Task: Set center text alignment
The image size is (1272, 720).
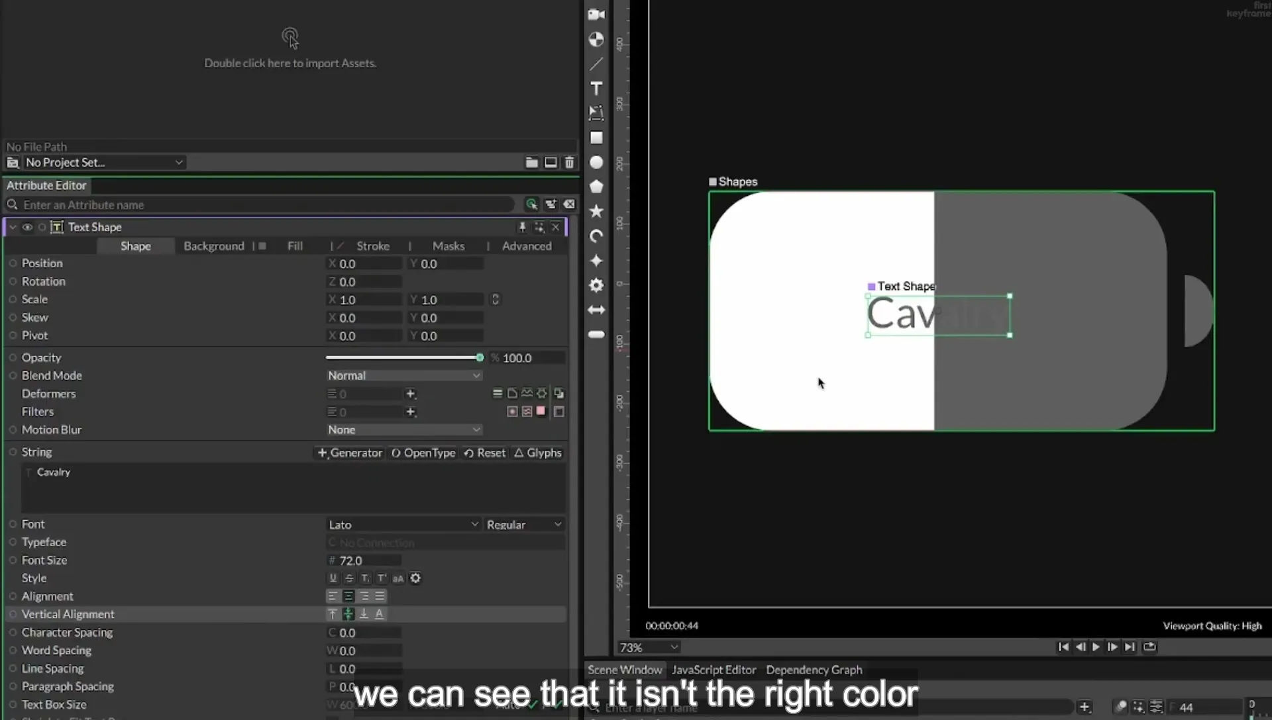Action: point(348,596)
